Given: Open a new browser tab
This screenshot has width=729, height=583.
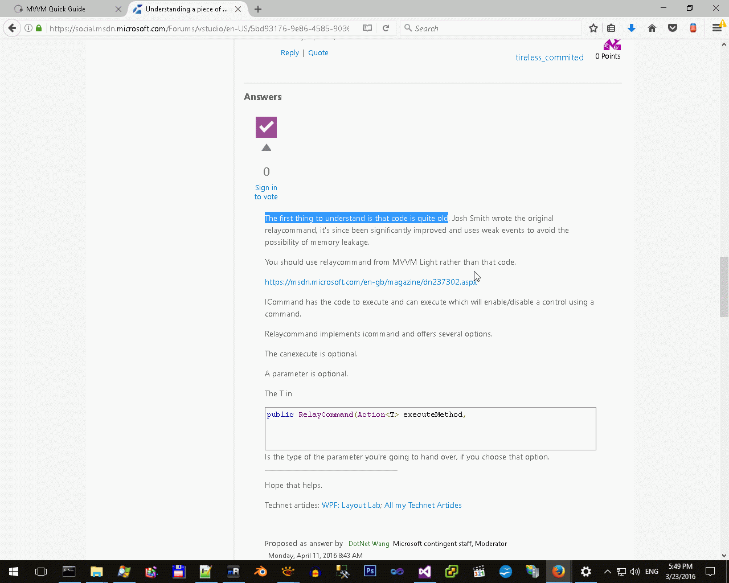Looking at the screenshot, I should pos(258,9).
